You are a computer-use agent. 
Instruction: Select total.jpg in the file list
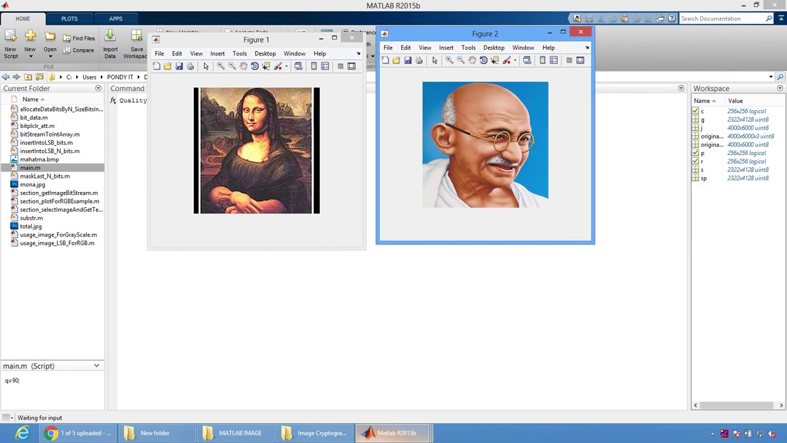tap(31, 226)
